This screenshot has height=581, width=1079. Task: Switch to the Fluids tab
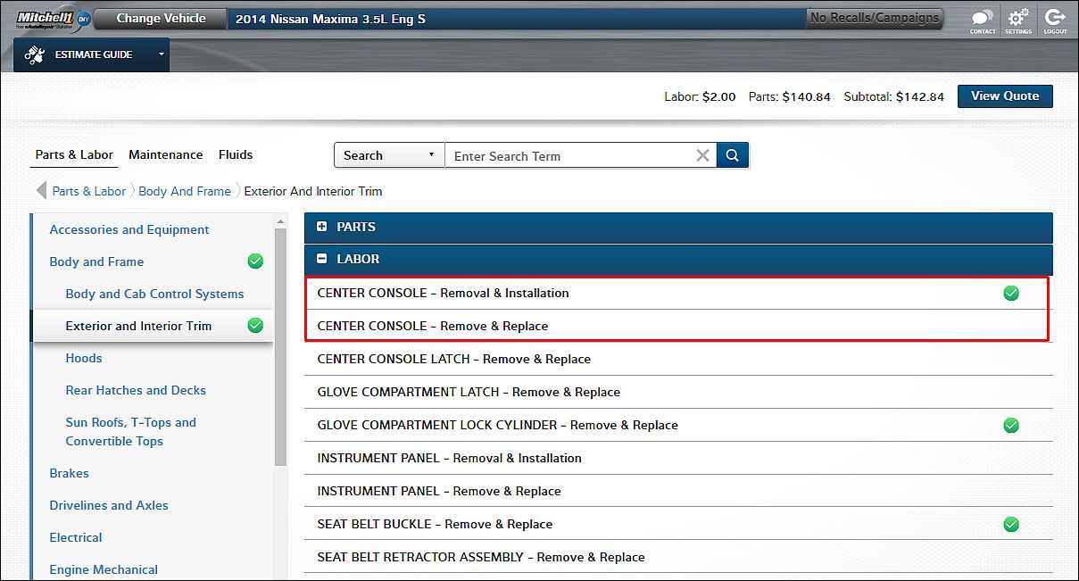tap(236, 154)
